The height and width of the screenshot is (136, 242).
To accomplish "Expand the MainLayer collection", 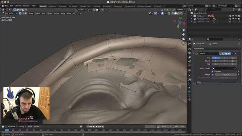I will 192,16.
